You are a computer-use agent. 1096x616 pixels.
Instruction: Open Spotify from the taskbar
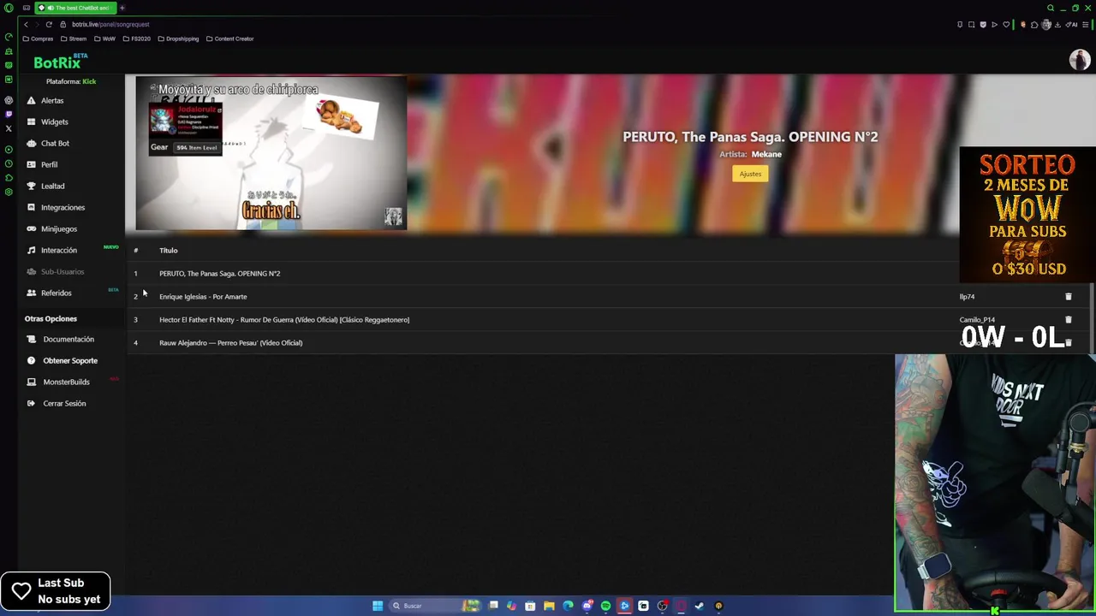605,606
